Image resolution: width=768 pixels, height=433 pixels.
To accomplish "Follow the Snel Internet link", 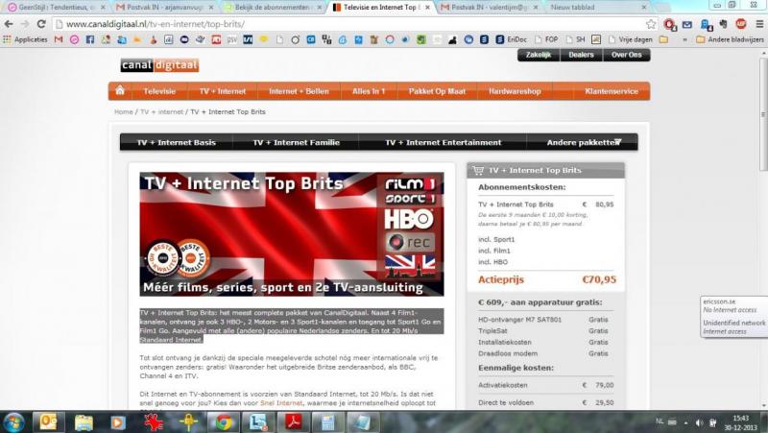I will pos(281,403).
